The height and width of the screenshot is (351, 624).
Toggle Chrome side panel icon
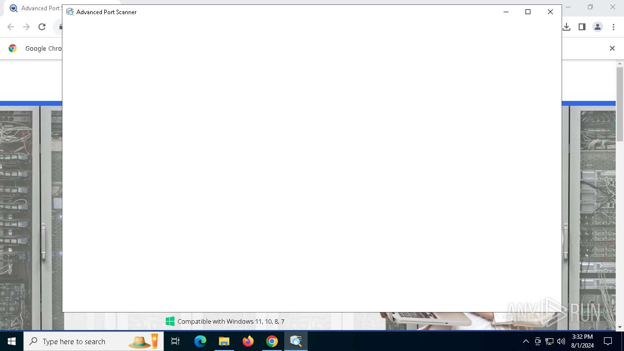coord(582,27)
